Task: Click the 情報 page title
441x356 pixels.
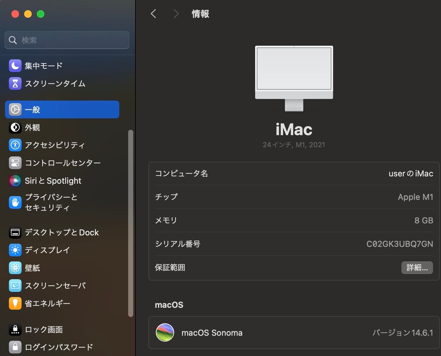Action: 201,14
